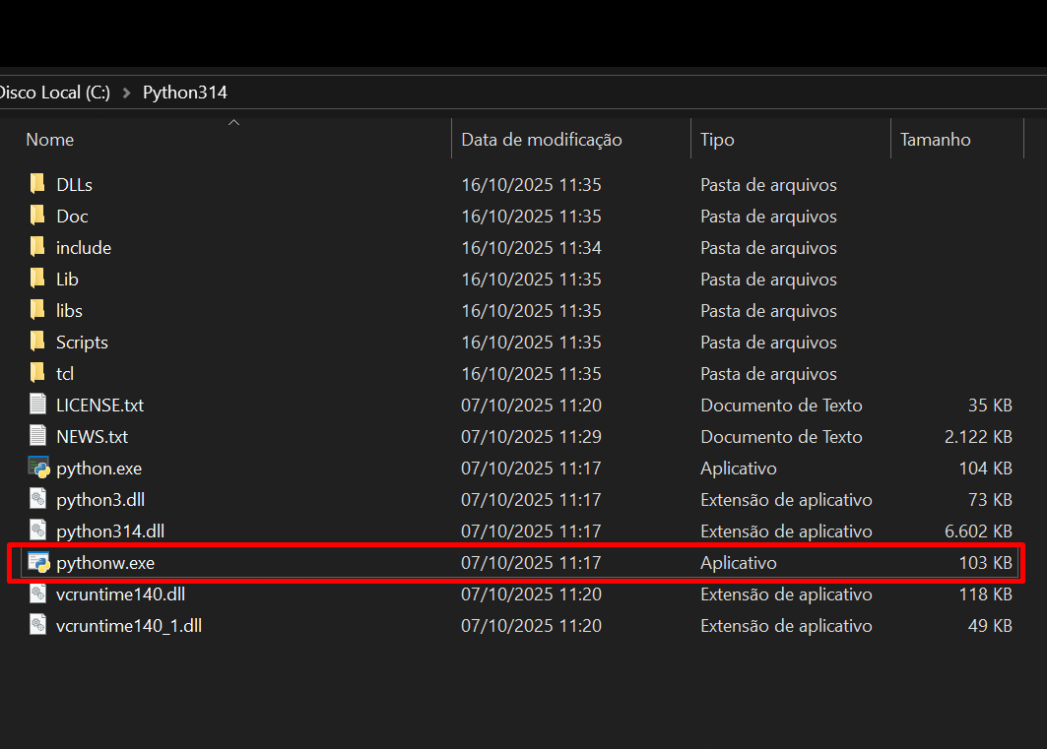Sort files by the Nome column
The height and width of the screenshot is (749, 1047).
(50, 140)
